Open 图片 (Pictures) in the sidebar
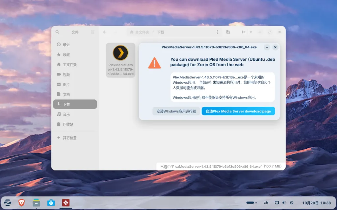 [x=75, y=84]
